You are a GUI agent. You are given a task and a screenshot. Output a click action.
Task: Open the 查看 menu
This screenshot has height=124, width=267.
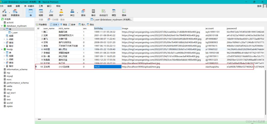coord(18,6)
